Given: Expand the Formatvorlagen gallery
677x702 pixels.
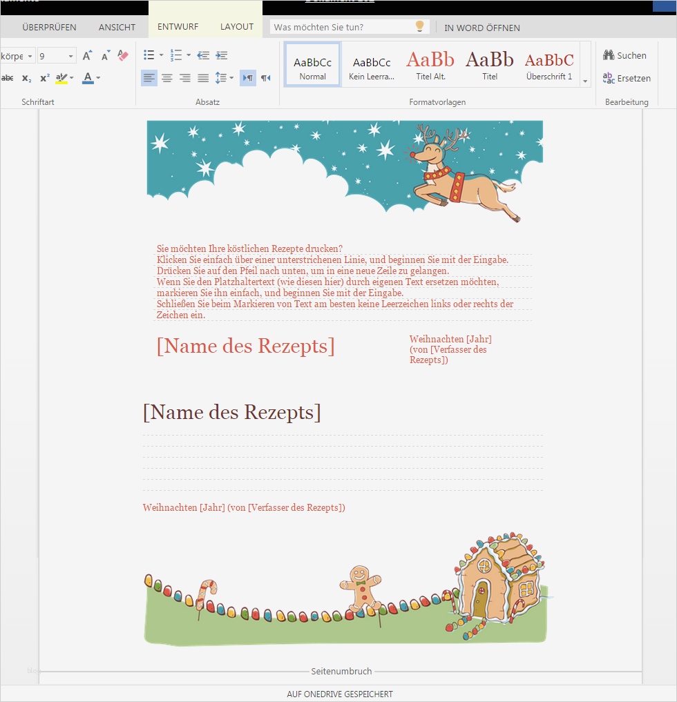Looking at the screenshot, I should [584, 81].
